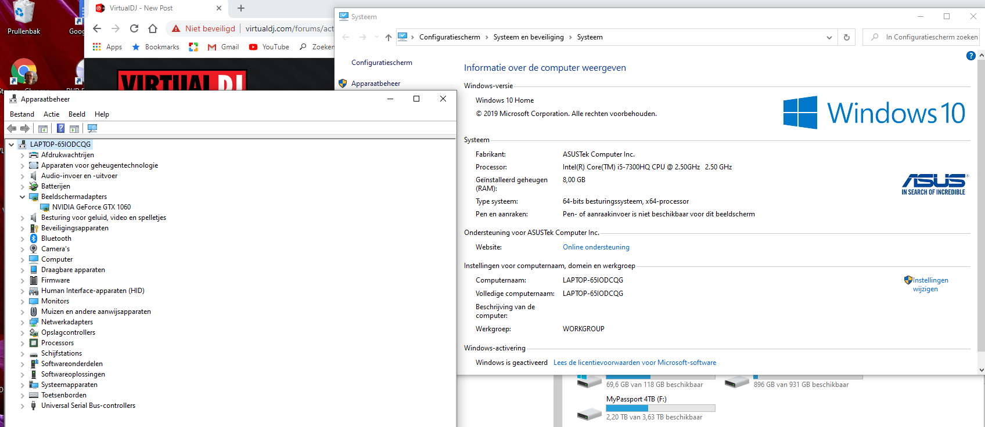Open Prullenbak on the desktop
Viewport: 985px width, 427px height.
23,19
